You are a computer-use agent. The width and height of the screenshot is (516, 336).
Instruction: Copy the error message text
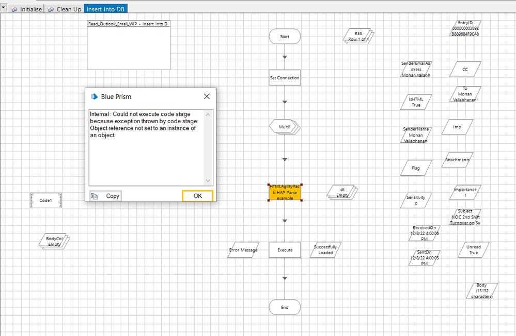(x=105, y=196)
